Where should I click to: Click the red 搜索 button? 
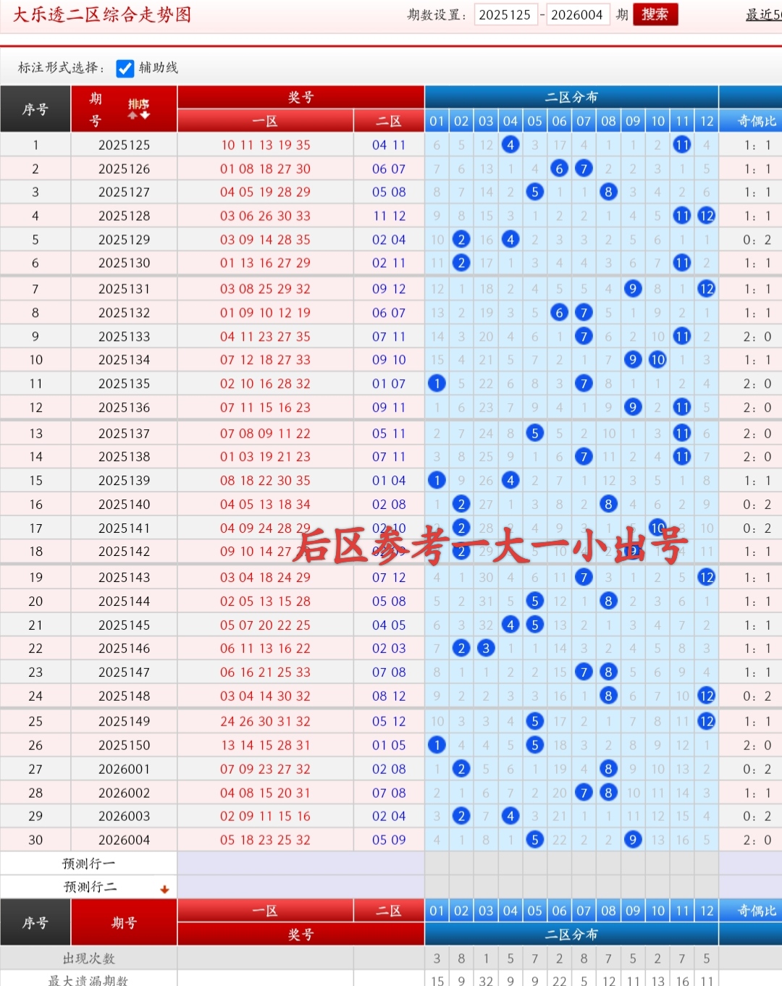click(x=655, y=14)
